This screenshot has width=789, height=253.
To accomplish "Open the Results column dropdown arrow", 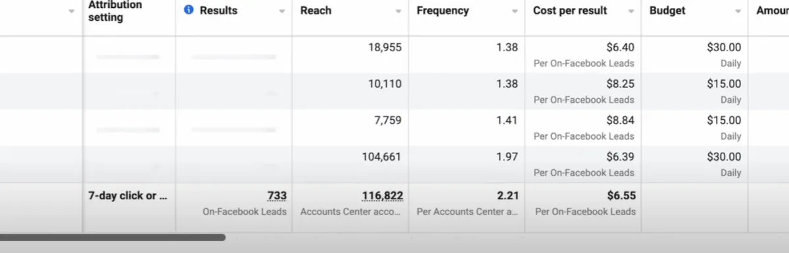I will pyautogui.click(x=282, y=12).
